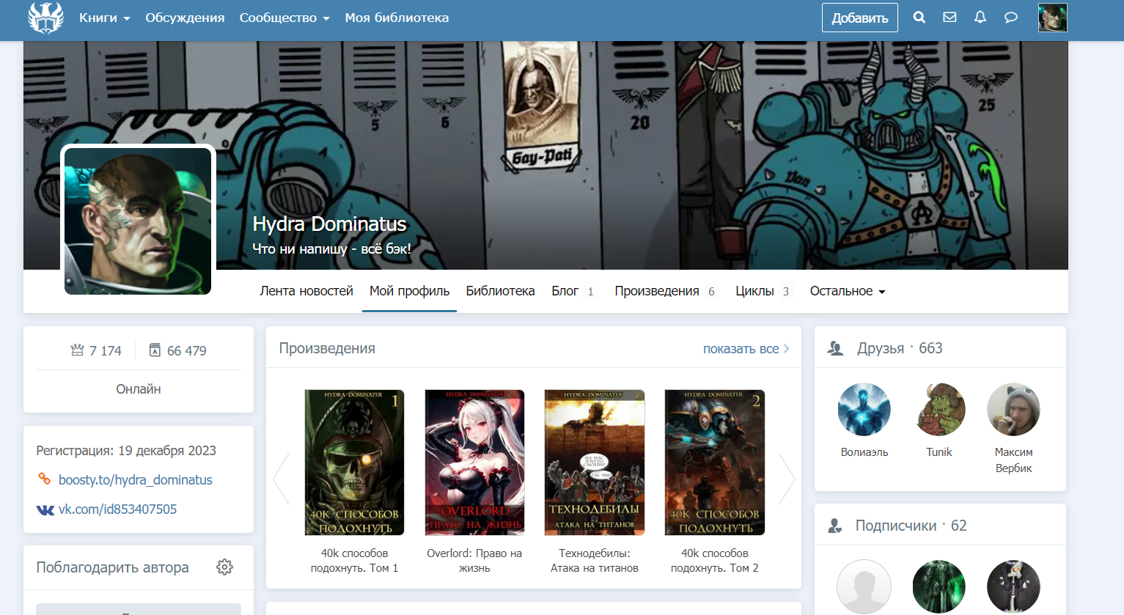The height and width of the screenshot is (615, 1124).
Task: Open the search magnifier icon
Action: pyautogui.click(x=919, y=18)
